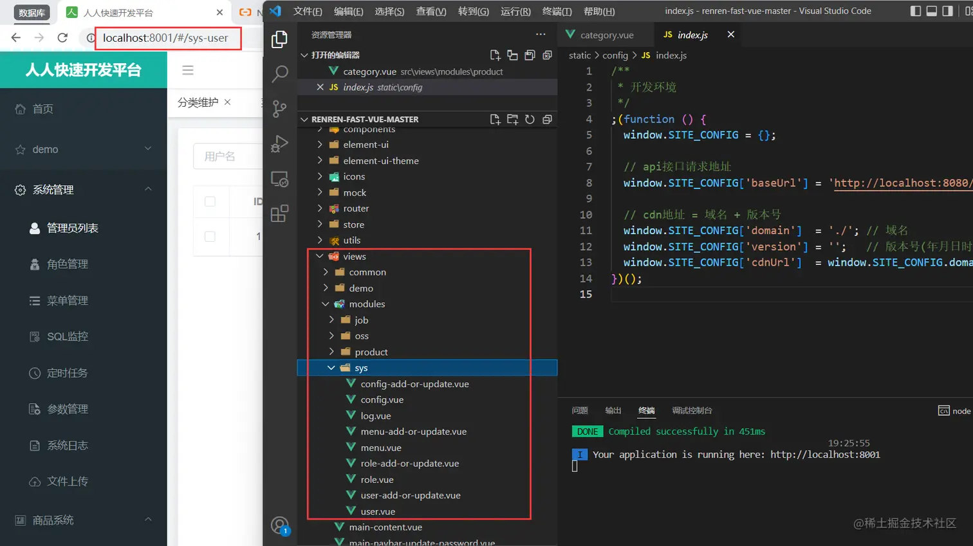Click New Untitled File icon in open editors header
This screenshot has height=546, width=973.
coord(495,55)
